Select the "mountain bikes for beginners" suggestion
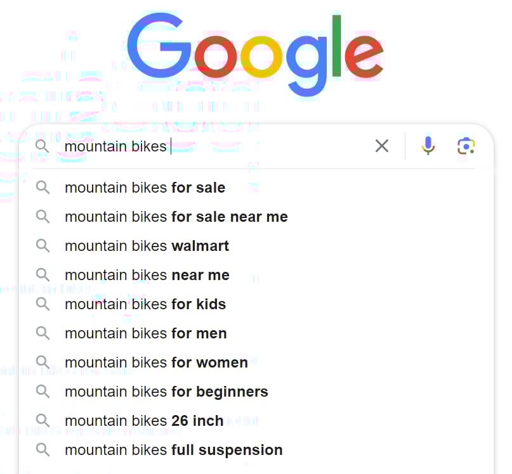The height and width of the screenshot is (474, 512). point(166,392)
